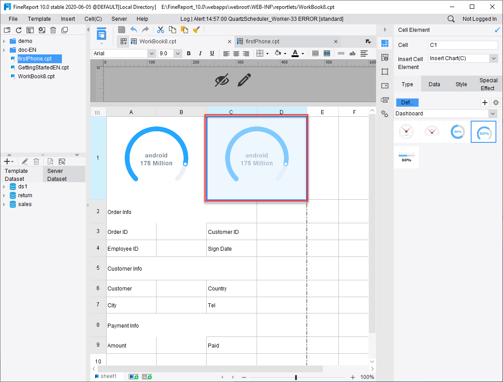
Task: Open the fill background color picker
Action: pos(280,53)
